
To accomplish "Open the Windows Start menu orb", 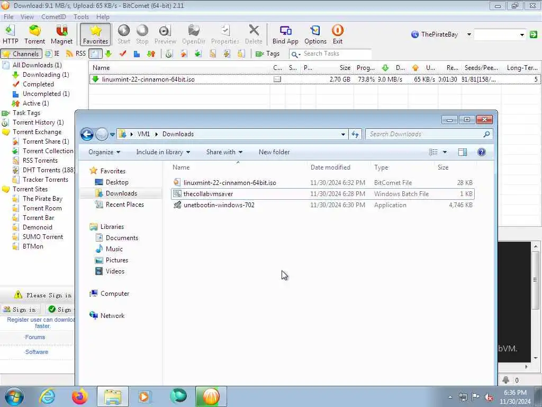I will [x=14, y=396].
